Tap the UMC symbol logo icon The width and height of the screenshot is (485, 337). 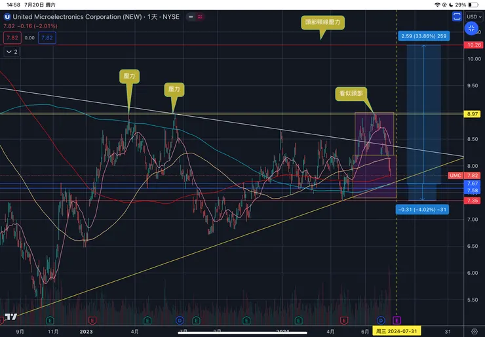[7, 16]
